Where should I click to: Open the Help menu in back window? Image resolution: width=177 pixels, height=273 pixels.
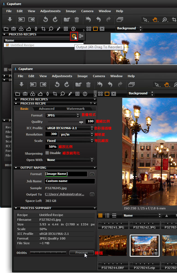pyautogui.click(x=119, y=11)
